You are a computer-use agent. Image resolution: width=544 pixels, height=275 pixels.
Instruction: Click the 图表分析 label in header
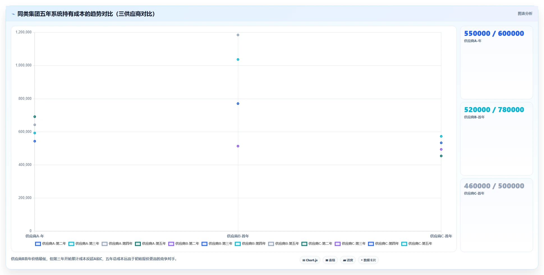(525, 13)
